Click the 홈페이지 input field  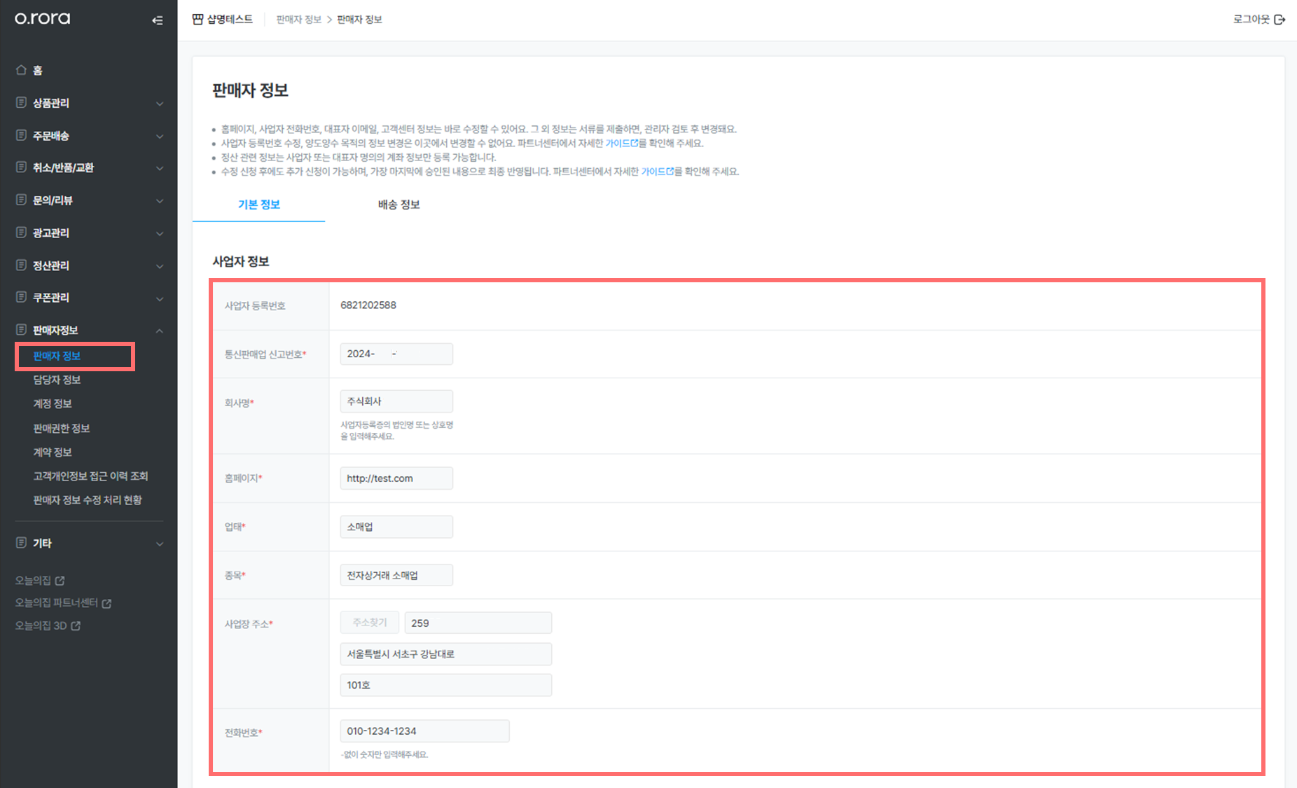[396, 478]
